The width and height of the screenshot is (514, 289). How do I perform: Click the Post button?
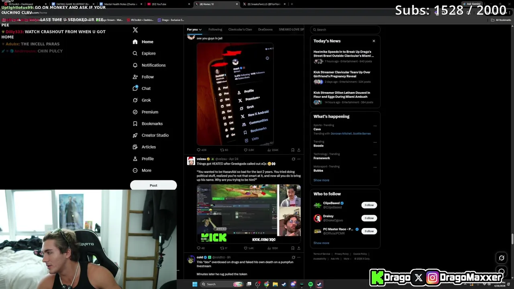[153, 185]
